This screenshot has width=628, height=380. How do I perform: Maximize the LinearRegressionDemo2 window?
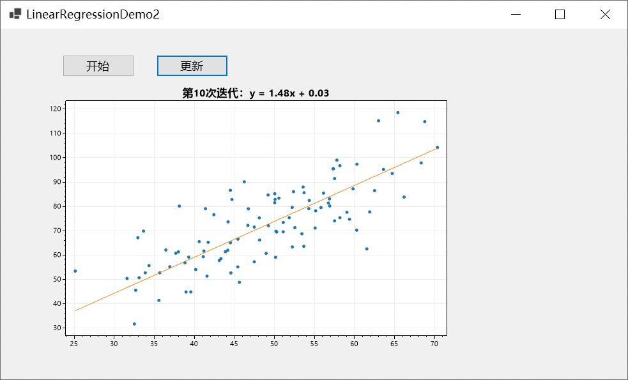[x=560, y=15]
